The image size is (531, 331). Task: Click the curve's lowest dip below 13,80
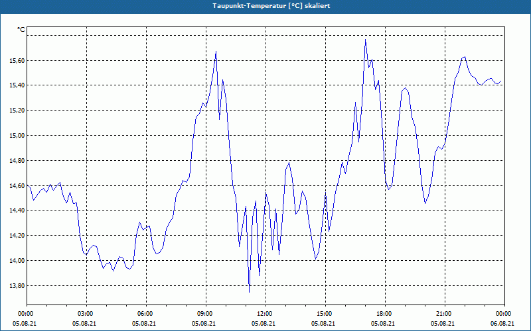coord(250,292)
